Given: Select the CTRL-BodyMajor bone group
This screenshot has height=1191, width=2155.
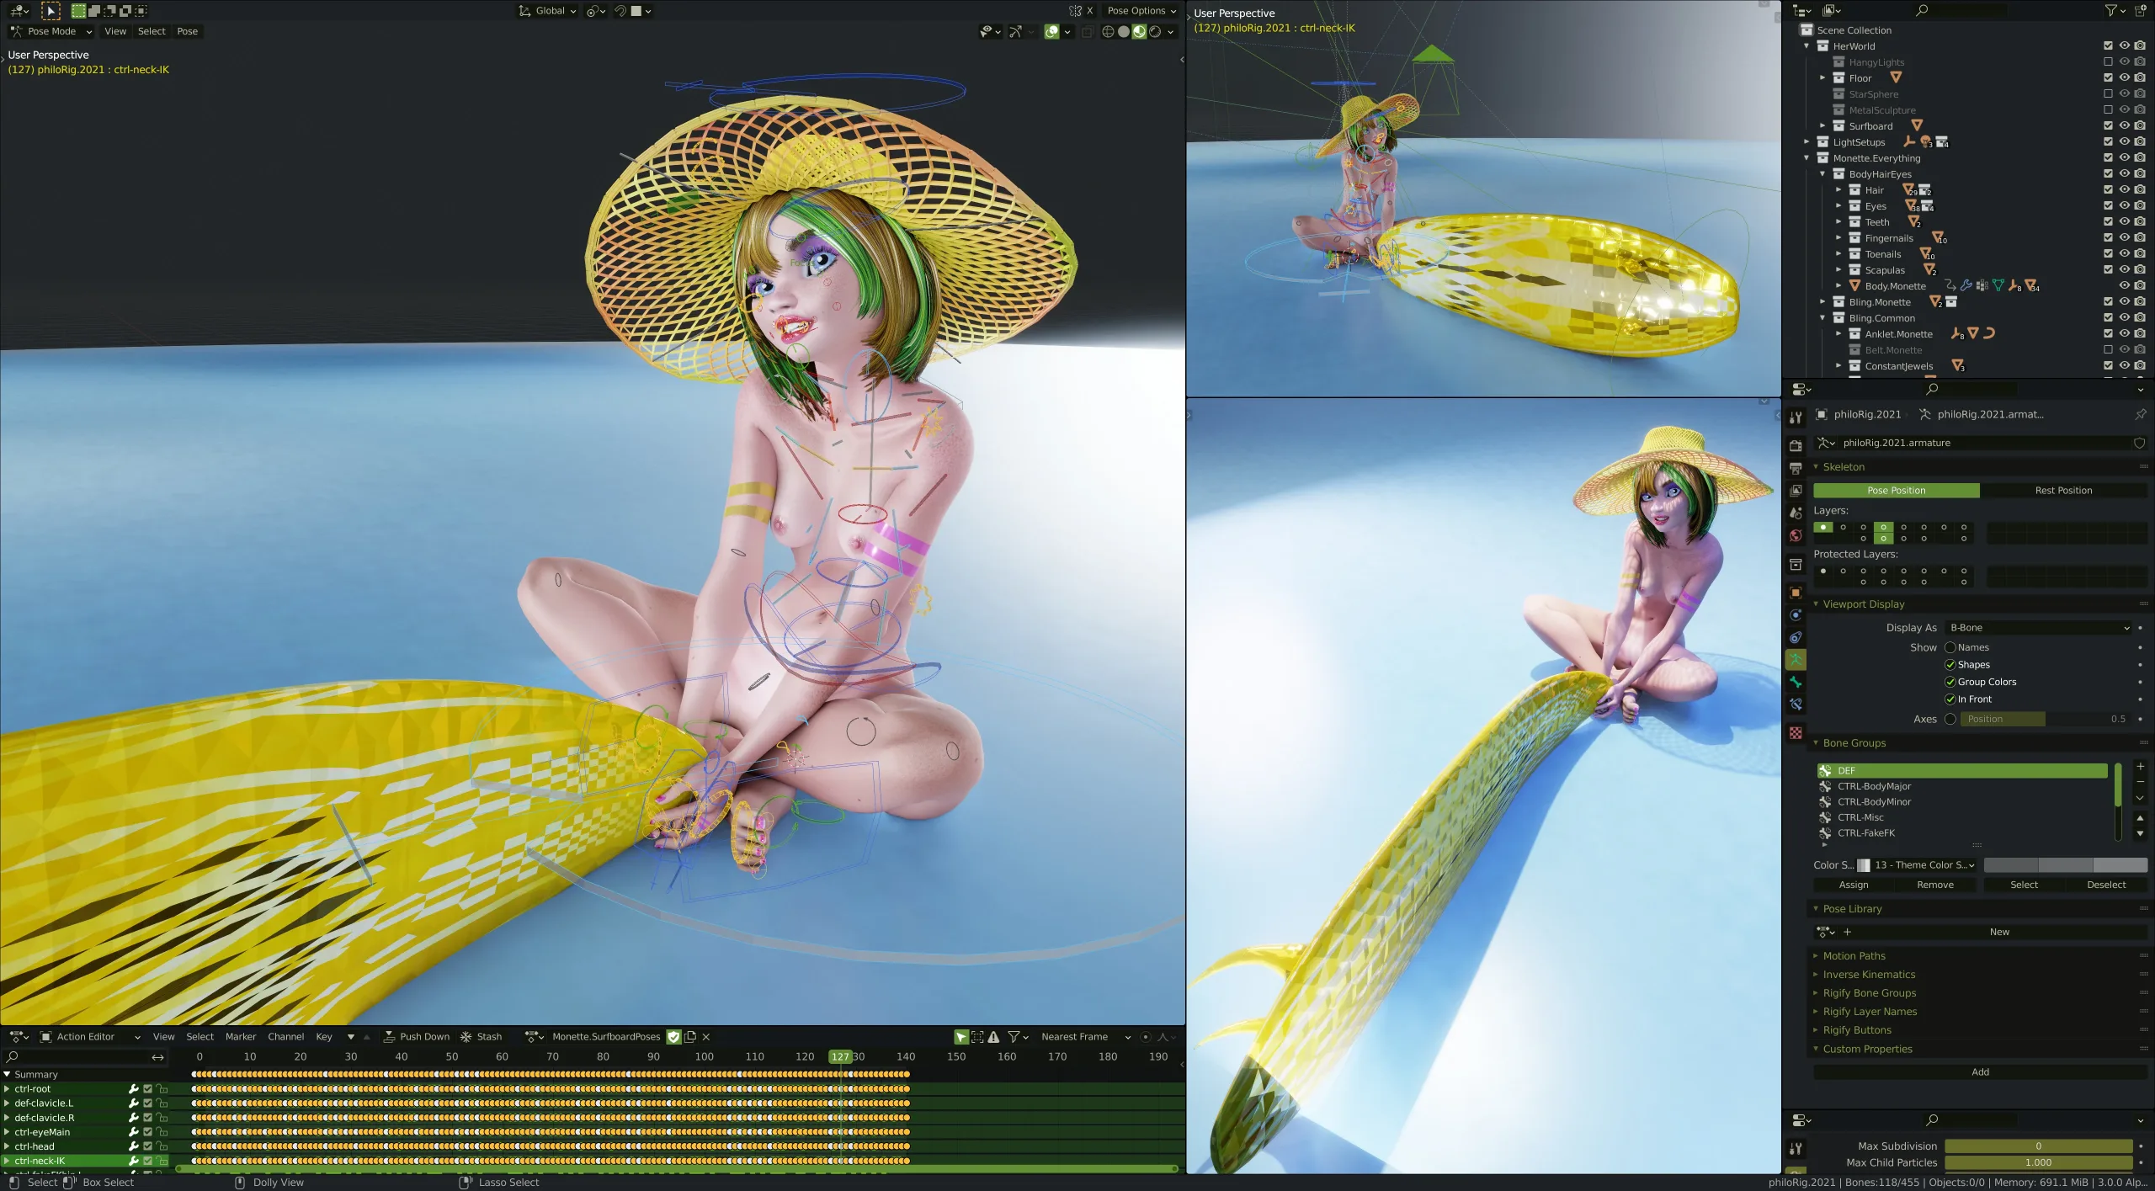Looking at the screenshot, I should [x=1874, y=786].
